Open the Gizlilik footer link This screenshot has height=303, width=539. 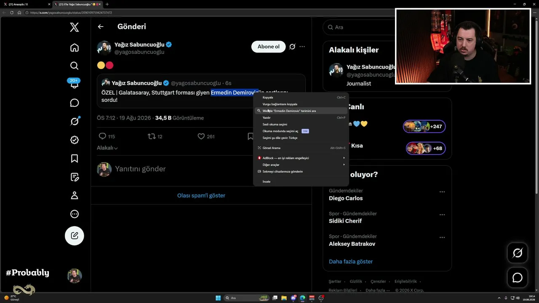(x=356, y=282)
